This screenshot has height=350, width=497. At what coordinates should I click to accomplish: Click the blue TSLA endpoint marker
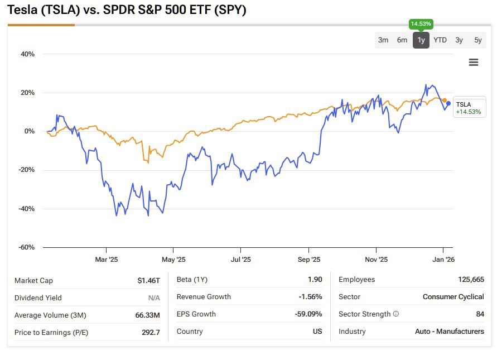pos(448,103)
